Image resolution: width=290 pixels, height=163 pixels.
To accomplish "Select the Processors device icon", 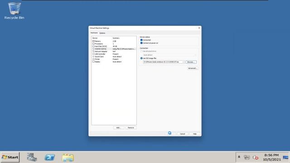I will pos(93,43).
